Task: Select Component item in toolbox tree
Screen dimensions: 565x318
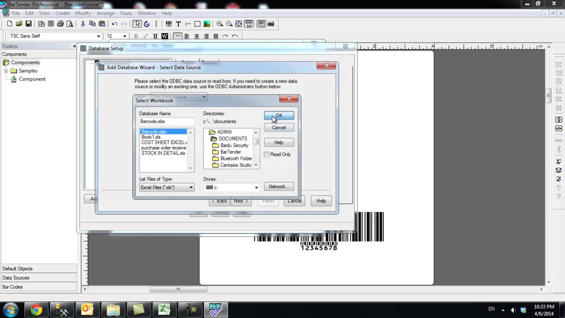Action: (x=32, y=79)
